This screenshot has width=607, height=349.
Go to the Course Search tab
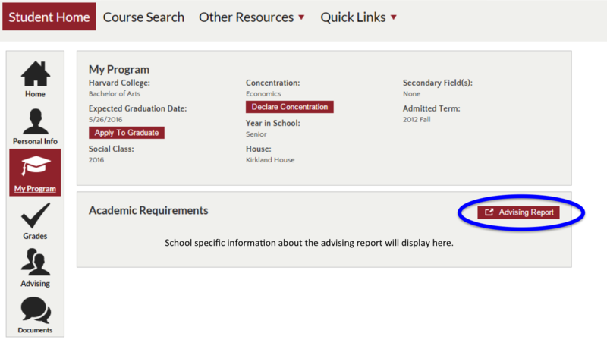pyautogui.click(x=143, y=17)
